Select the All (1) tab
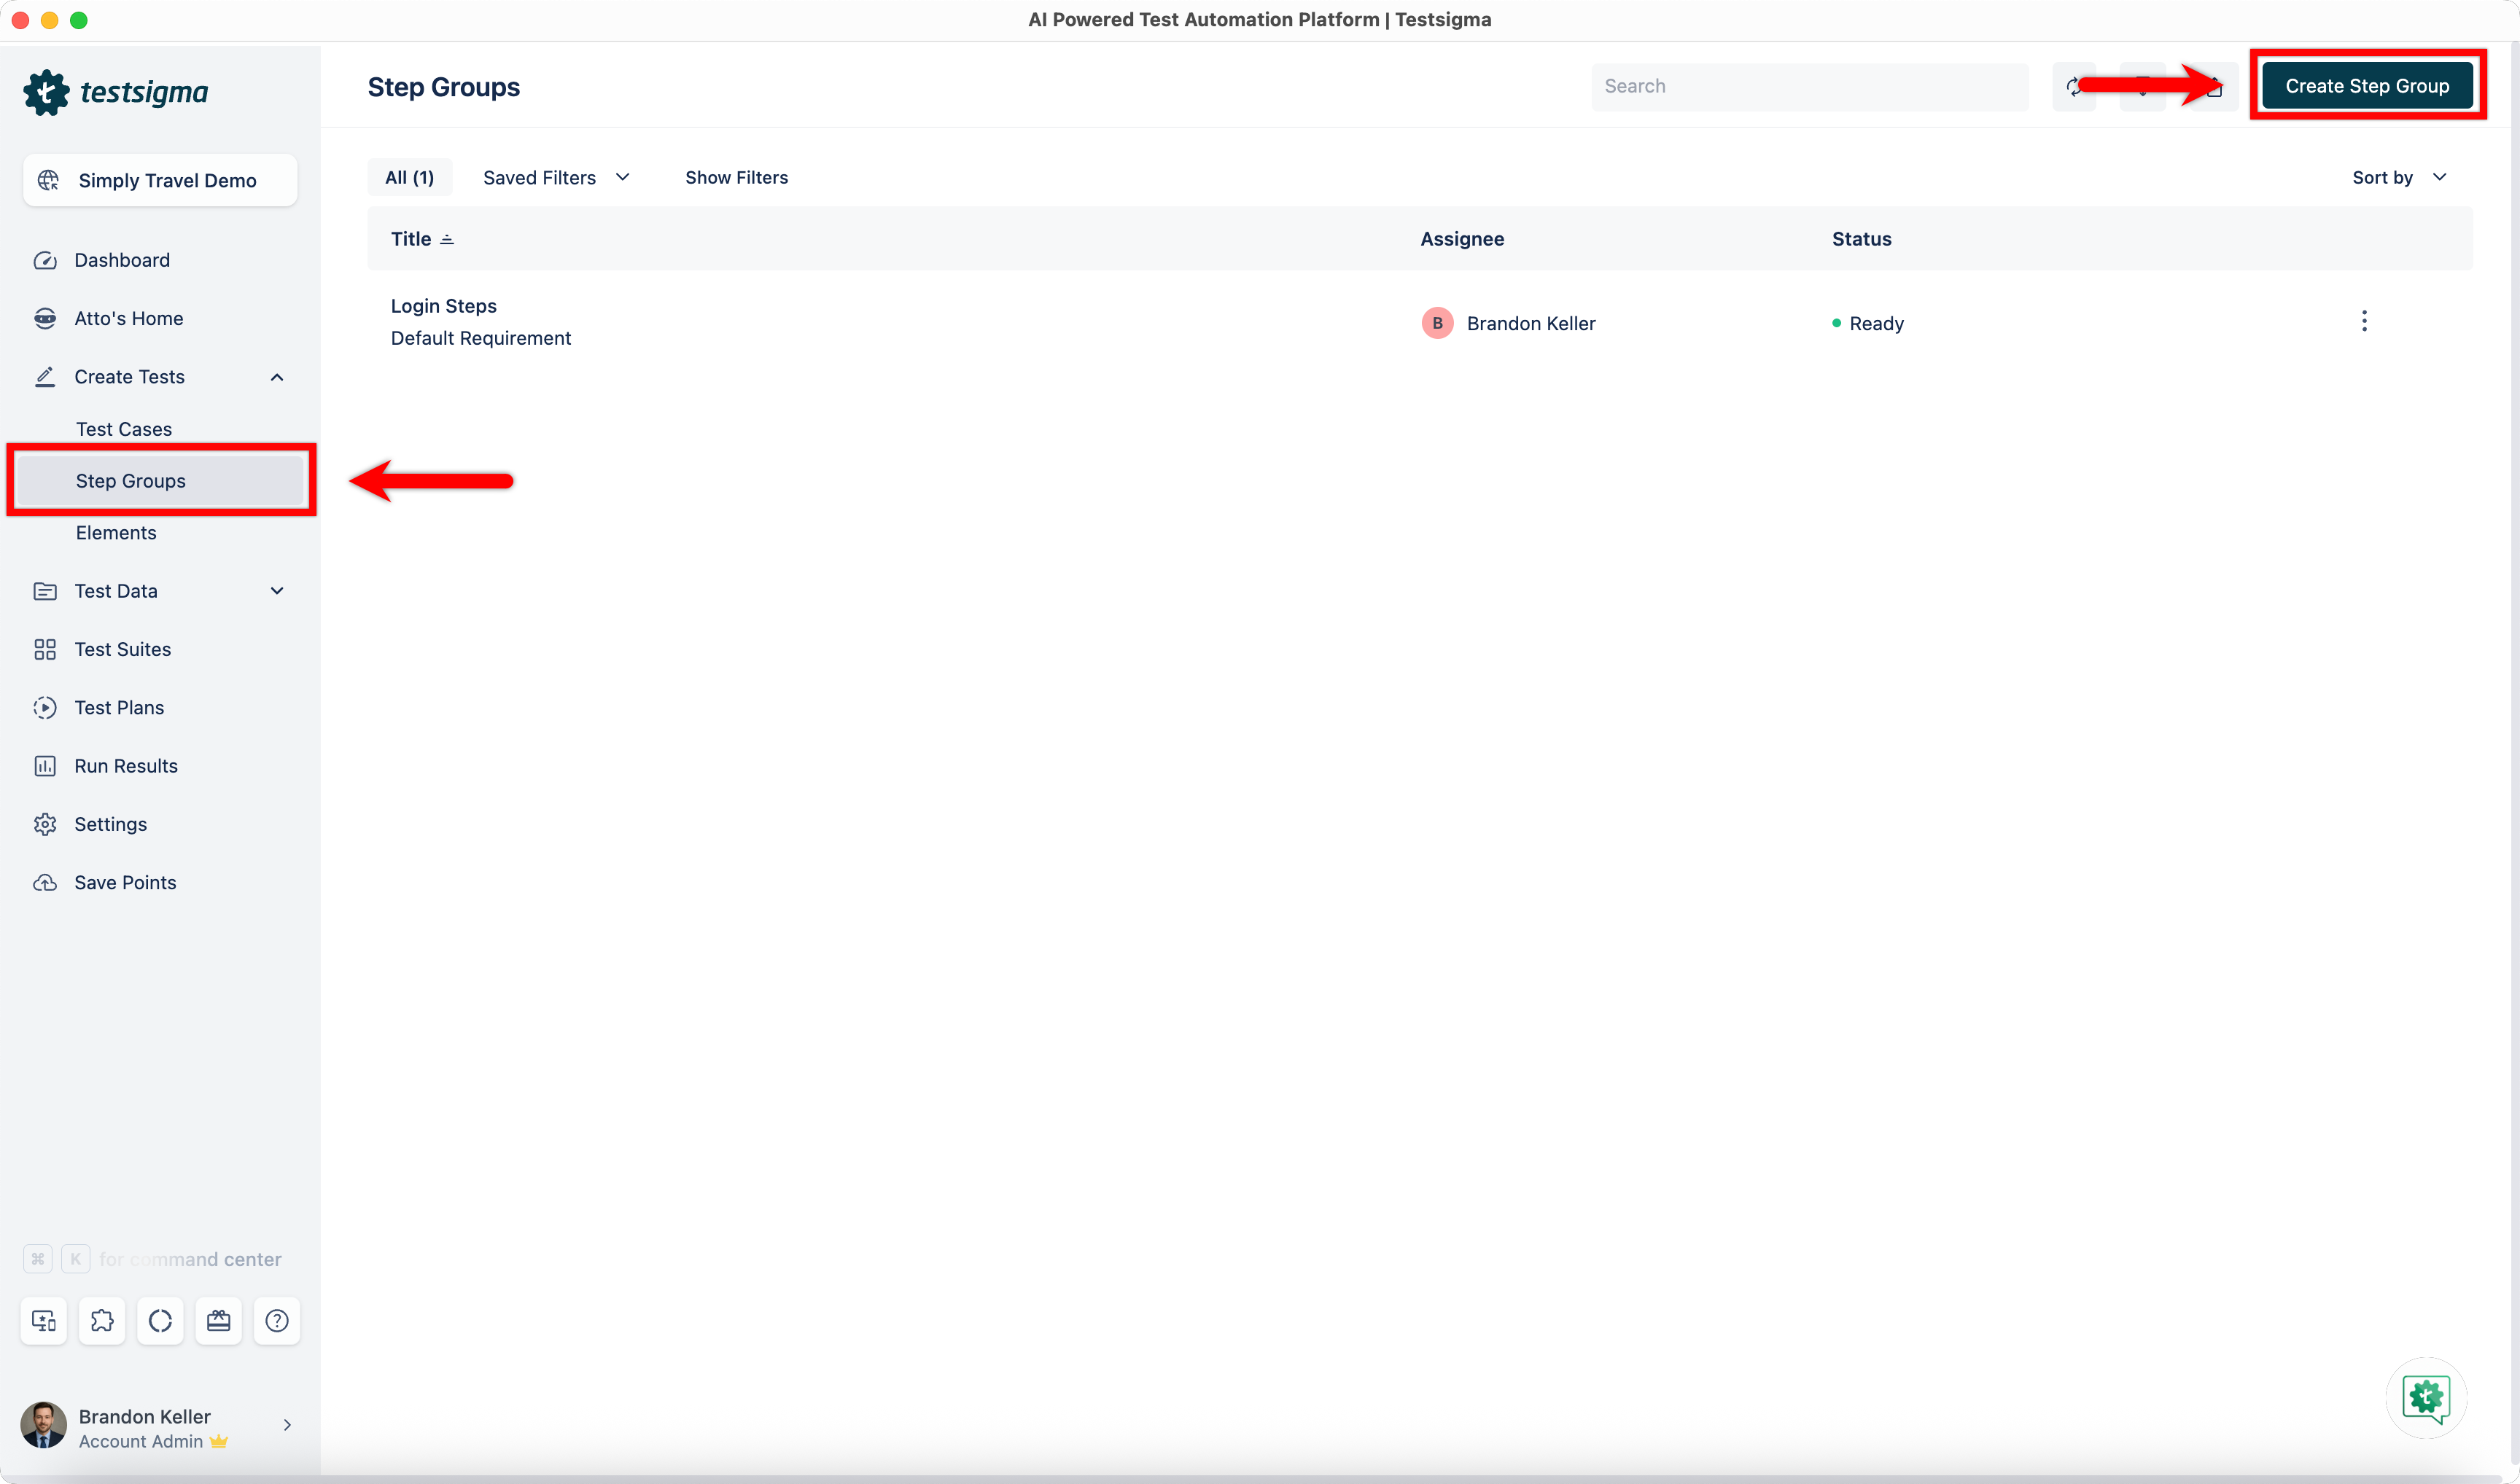This screenshot has width=2520, height=1484. pos(409,177)
